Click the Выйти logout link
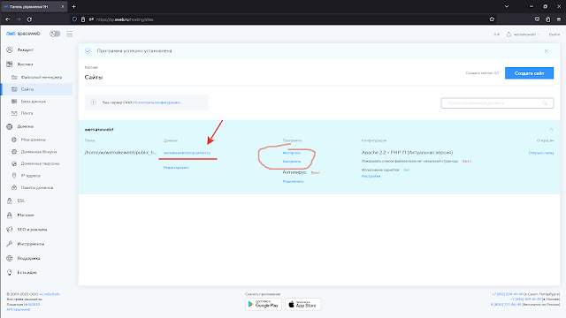Screen dimensions: 566x318 coord(555,34)
